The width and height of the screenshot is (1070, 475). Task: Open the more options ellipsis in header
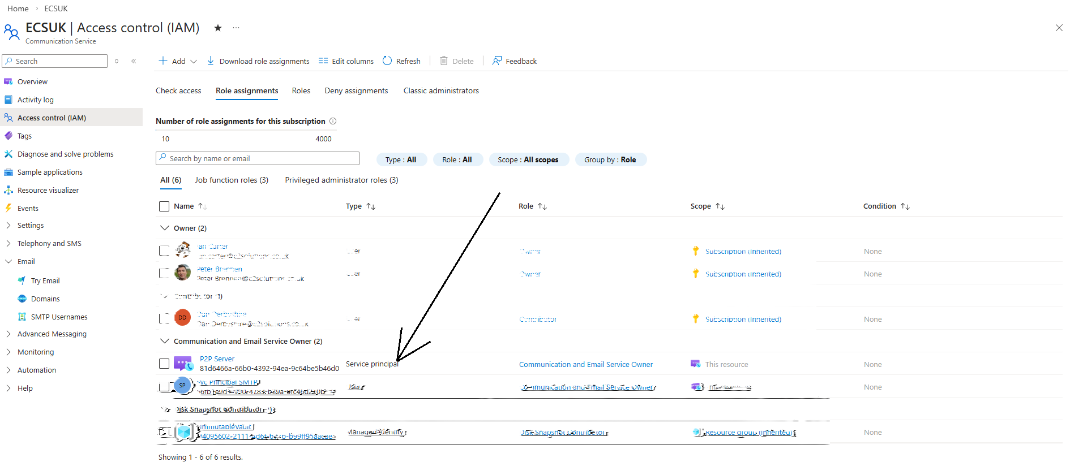[236, 28]
